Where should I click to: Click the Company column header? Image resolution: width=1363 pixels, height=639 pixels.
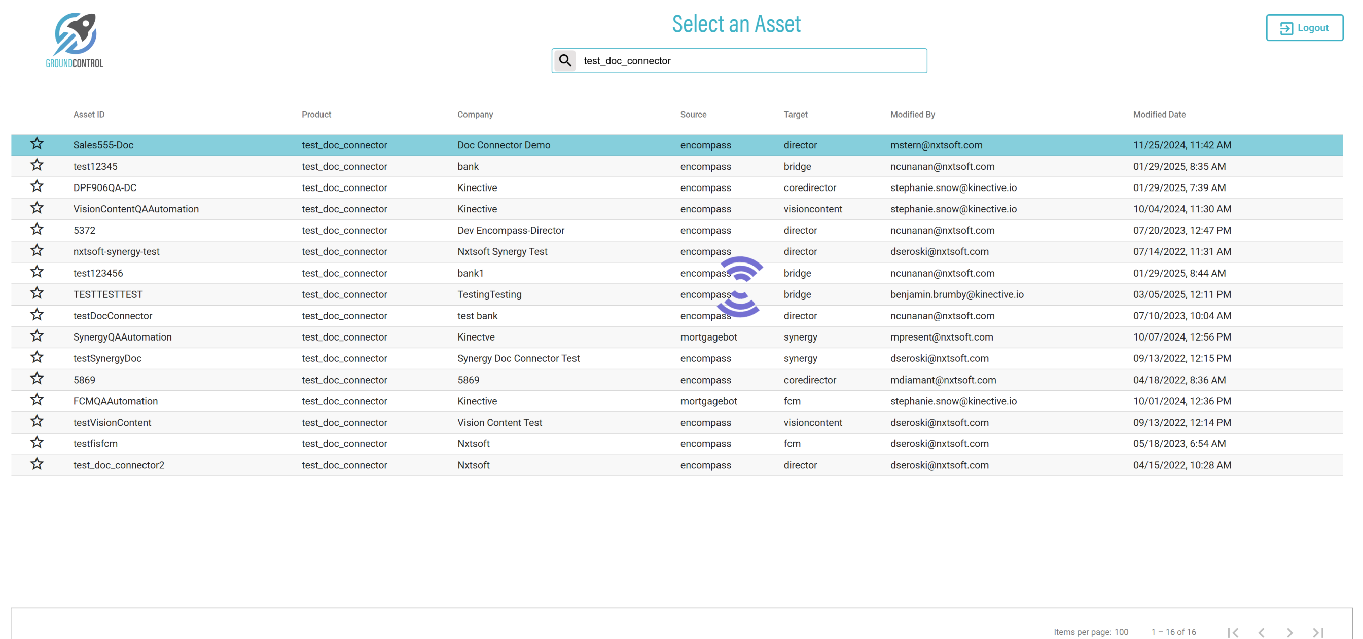pyautogui.click(x=475, y=114)
